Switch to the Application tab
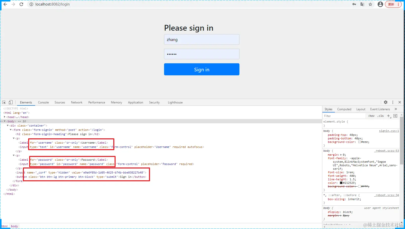 (135, 102)
